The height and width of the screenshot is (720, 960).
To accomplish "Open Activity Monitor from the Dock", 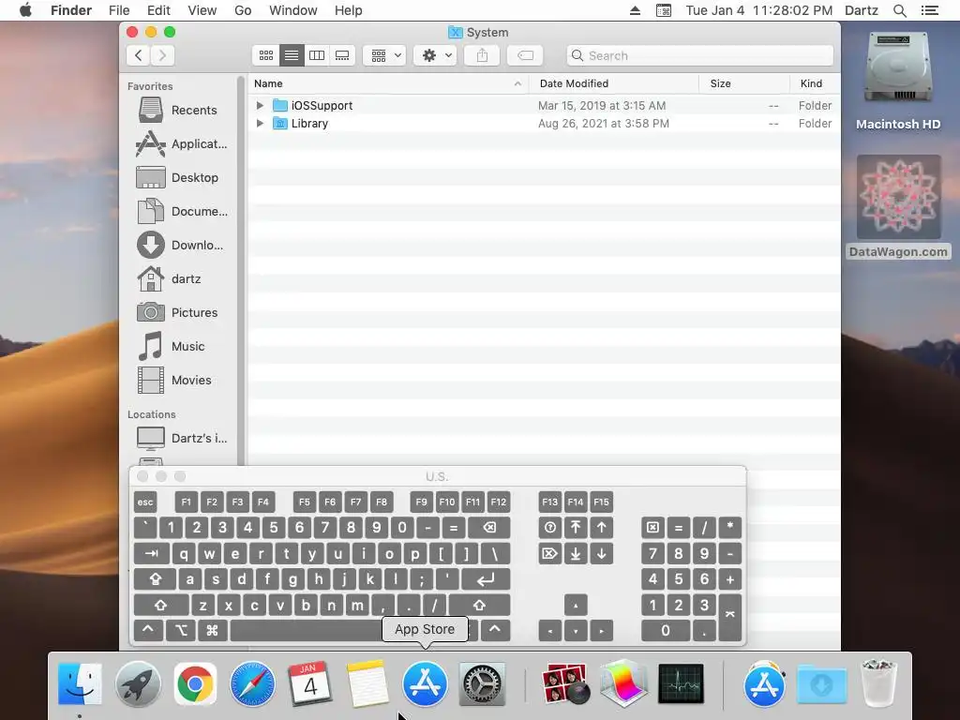I will click(x=681, y=683).
